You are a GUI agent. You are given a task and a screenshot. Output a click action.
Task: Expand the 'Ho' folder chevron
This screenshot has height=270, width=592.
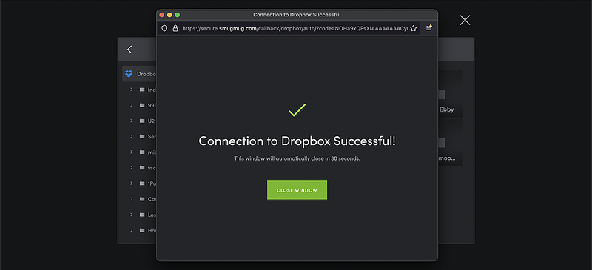tap(132, 230)
